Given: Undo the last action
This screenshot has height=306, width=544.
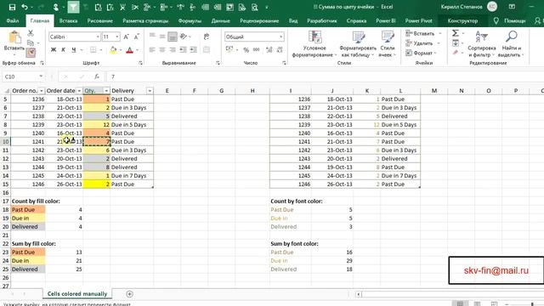Looking at the screenshot, I should (25, 8).
